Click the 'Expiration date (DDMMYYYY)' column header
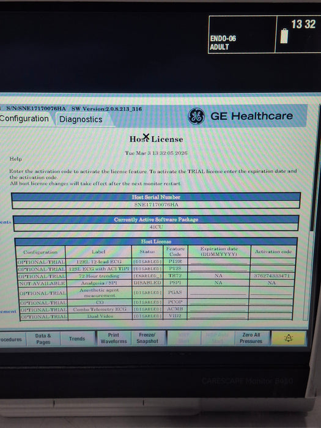Viewport: 321px width, 428px height. (219, 251)
